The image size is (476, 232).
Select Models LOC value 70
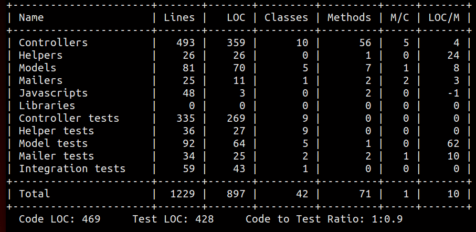coord(239,68)
